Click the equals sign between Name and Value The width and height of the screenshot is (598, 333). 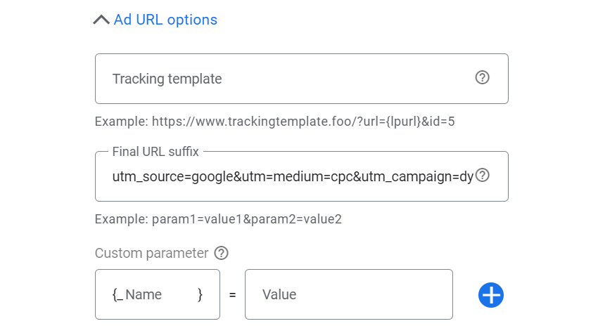click(232, 295)
